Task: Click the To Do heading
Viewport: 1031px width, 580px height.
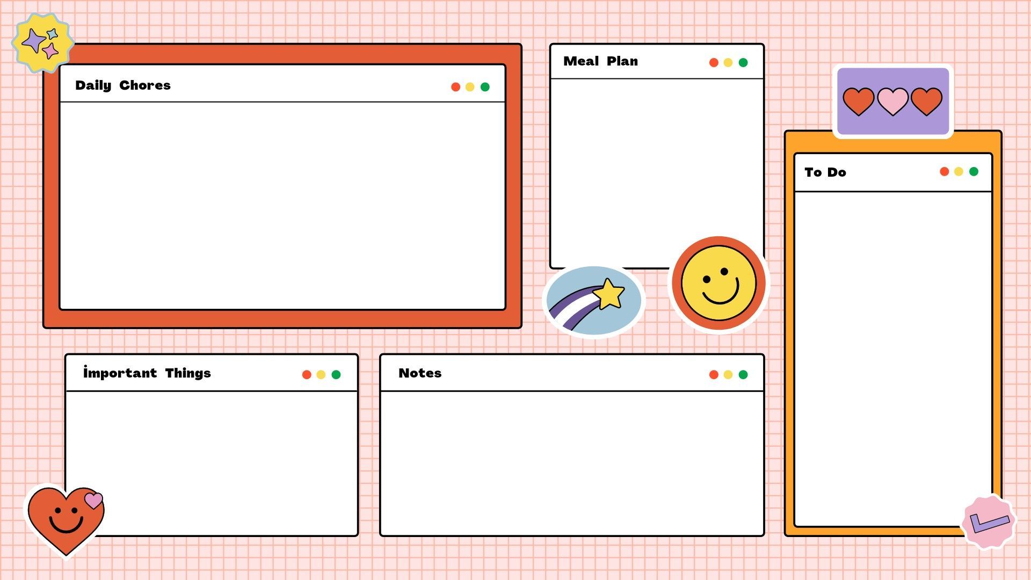Action: (825, 172)
